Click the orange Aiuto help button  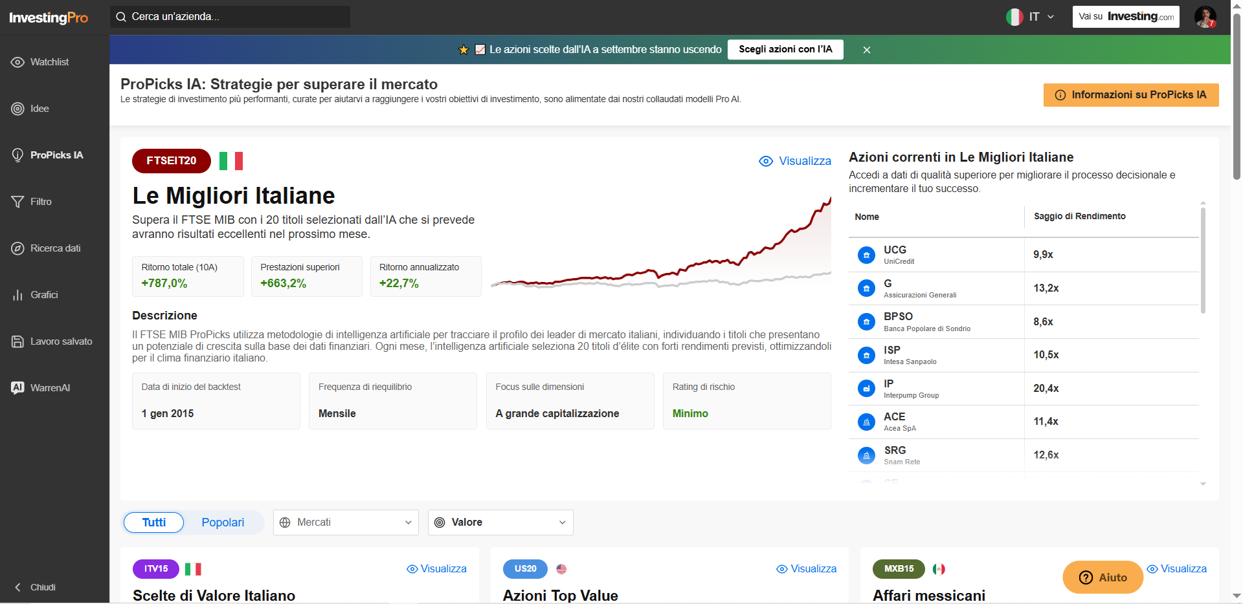coord(1103,577)
